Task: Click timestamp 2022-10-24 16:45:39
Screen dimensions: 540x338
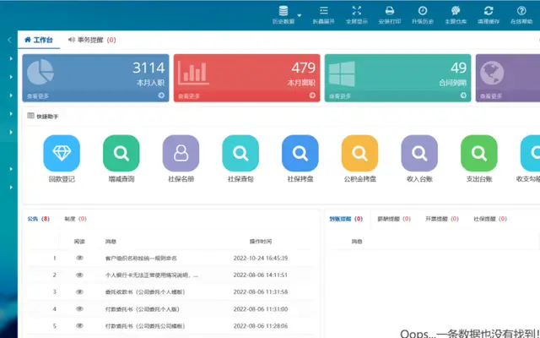Action: tap(261, 258)
